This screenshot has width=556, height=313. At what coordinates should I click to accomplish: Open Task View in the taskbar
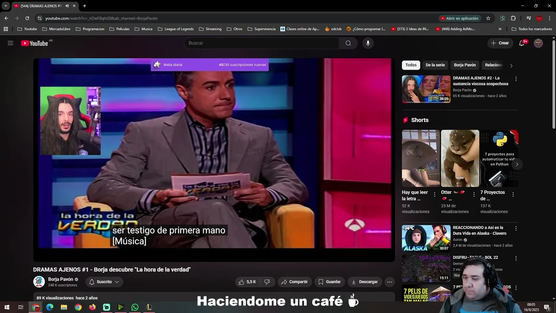coord(20,307)
